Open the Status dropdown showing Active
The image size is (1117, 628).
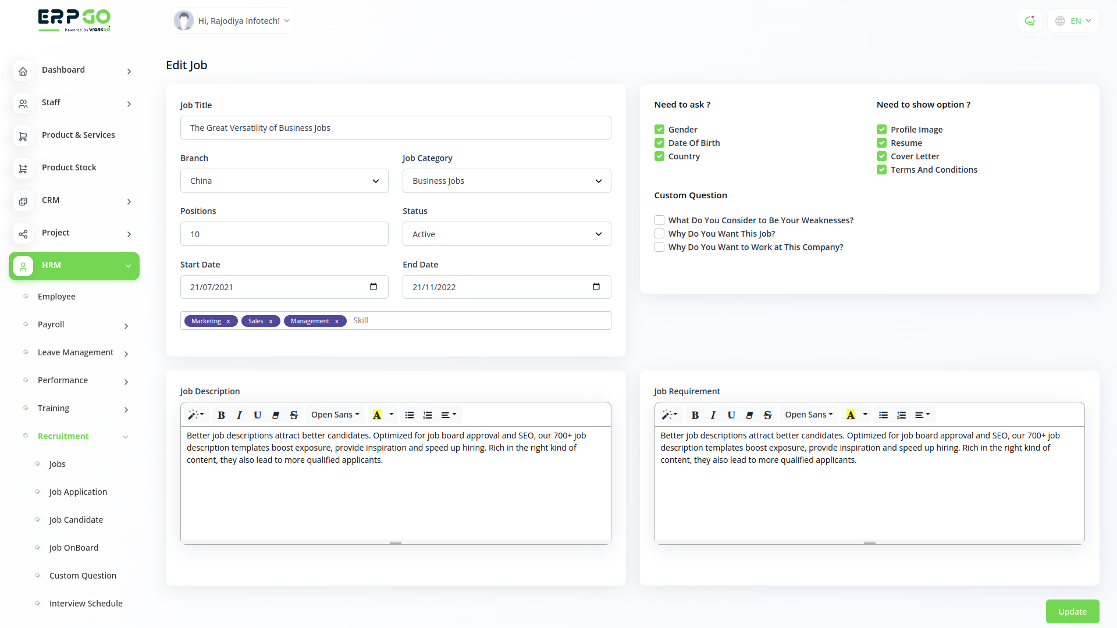tap(506, 234)
